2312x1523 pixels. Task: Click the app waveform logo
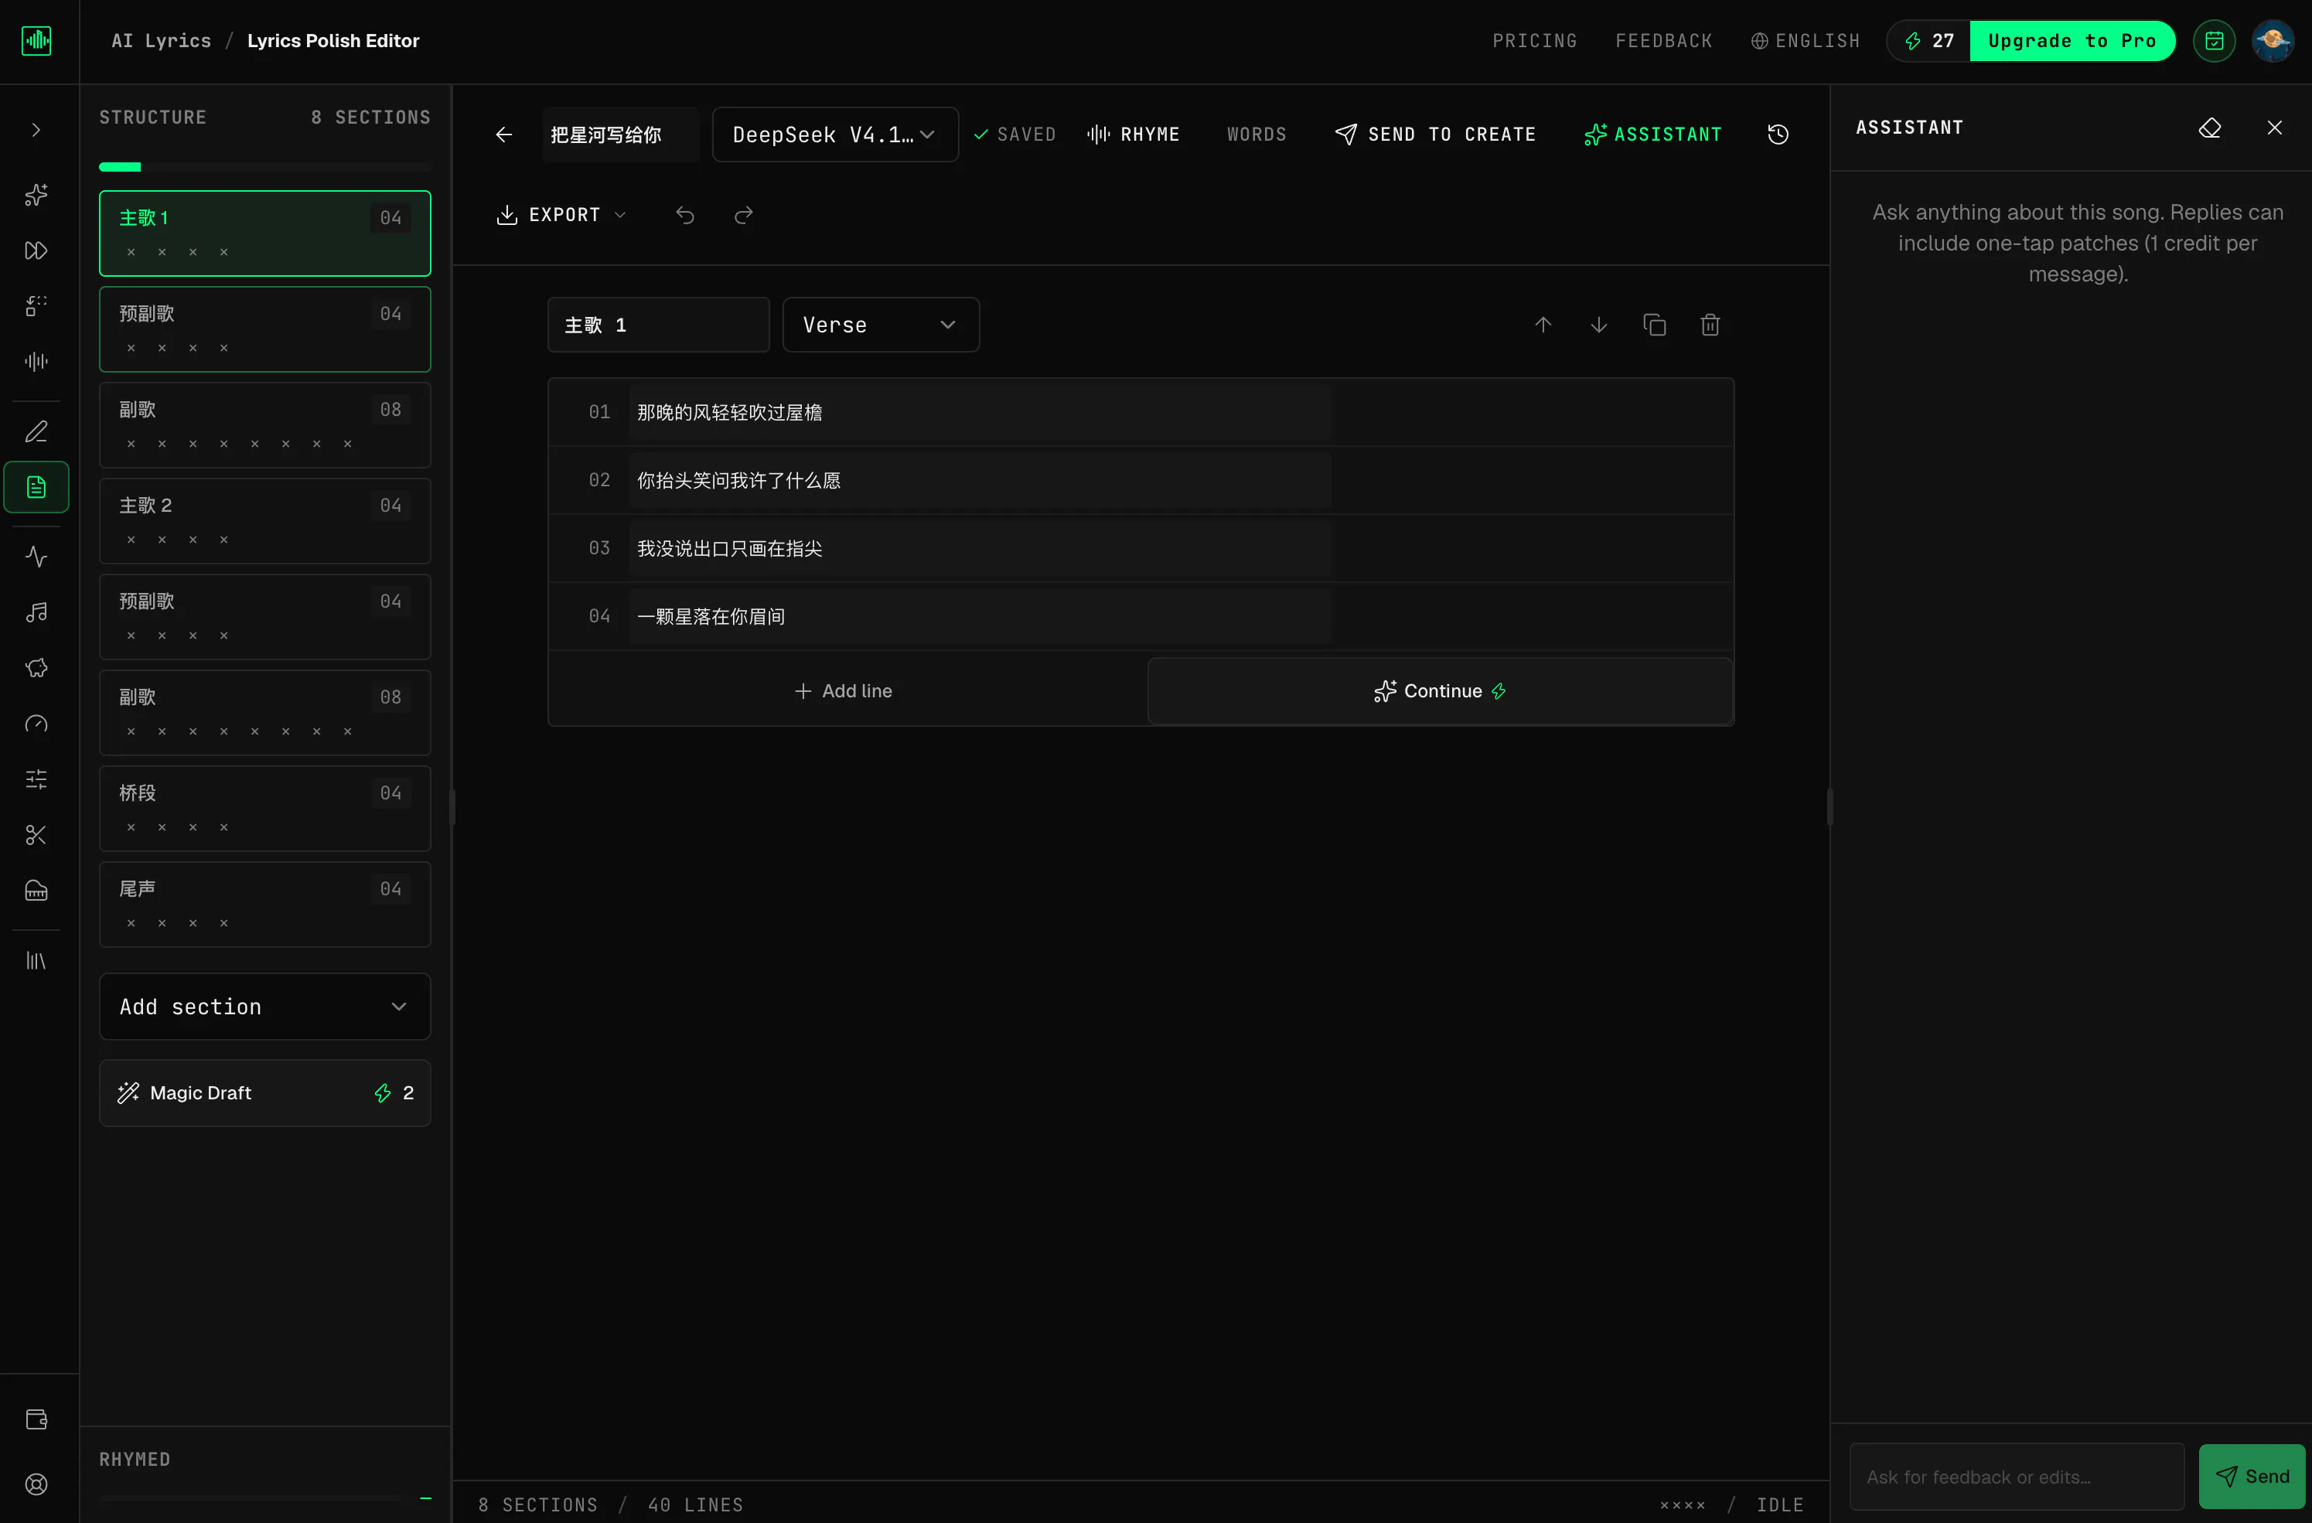tap(37, 41)
